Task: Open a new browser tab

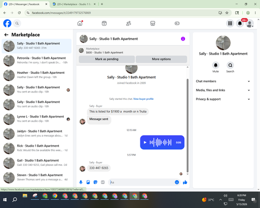Action: point(102,4)
